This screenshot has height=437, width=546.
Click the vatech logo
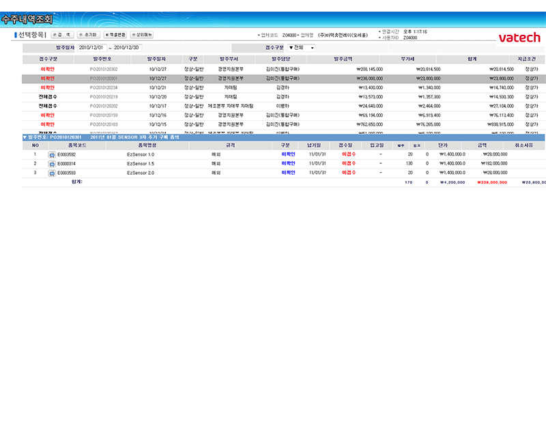(x=519, y=38)
